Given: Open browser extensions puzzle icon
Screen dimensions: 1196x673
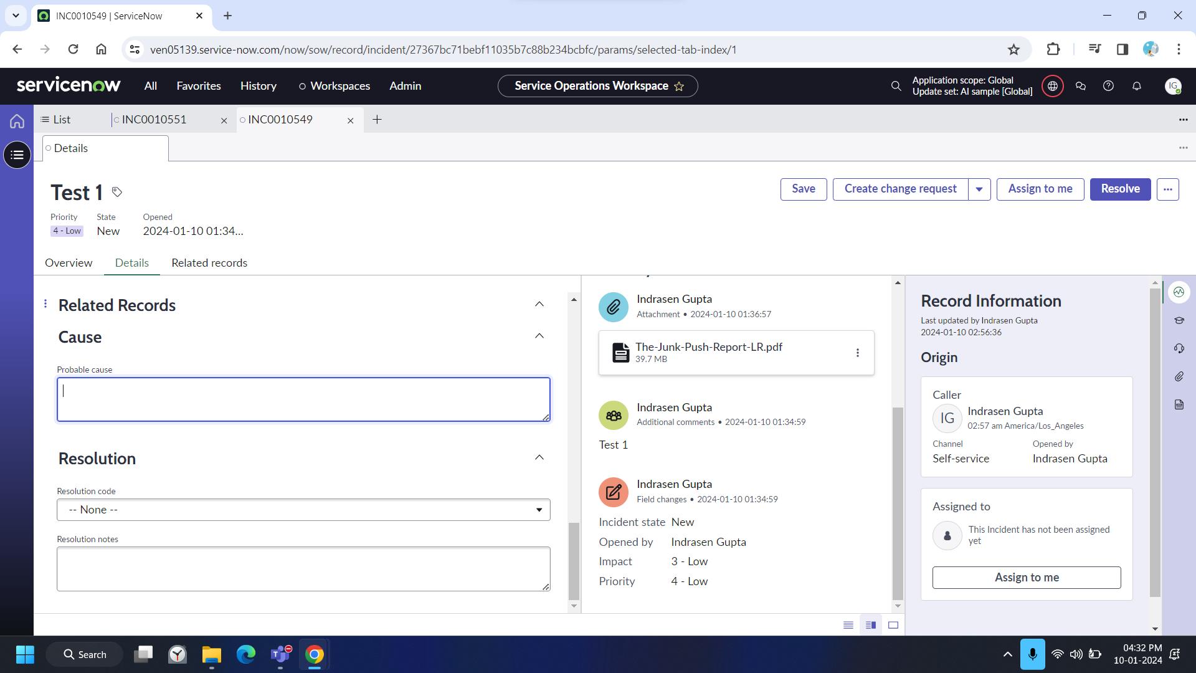Looking at the screenshot, I should (1053, 49).
